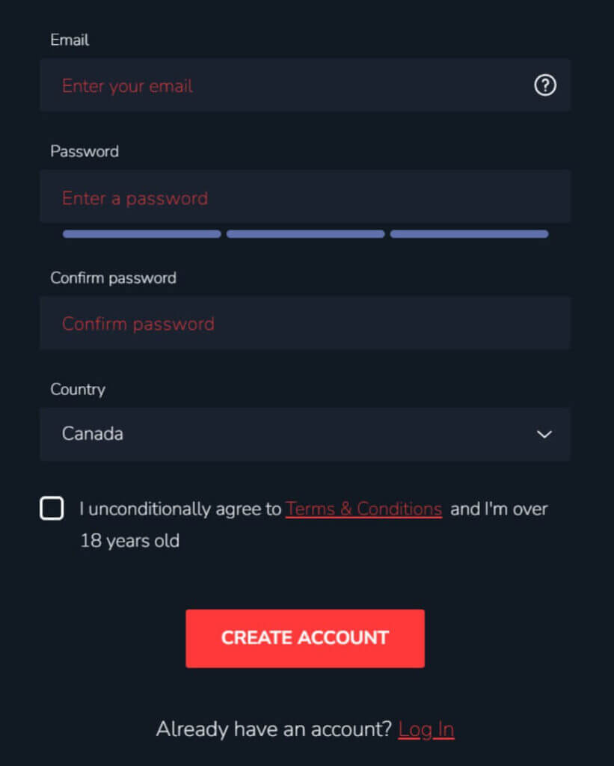Viewport: 614px width, 766px height.
Task: Click the question mark help icon
Action: click(544, 85)
